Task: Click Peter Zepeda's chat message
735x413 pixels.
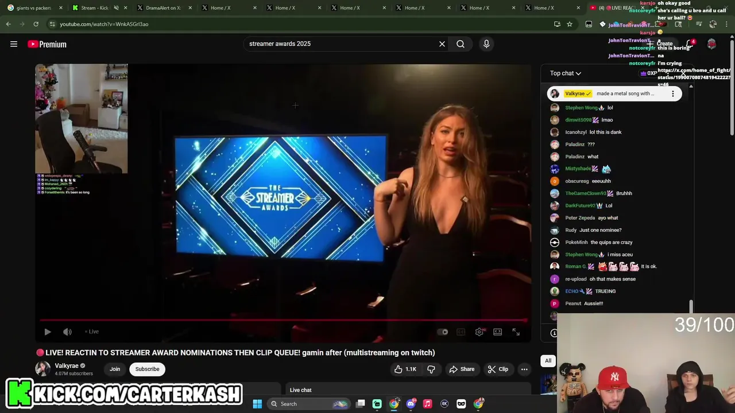Action: pyautogui.click(x=608, y=218)
